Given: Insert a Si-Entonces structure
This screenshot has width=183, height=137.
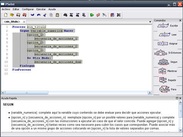Looking at the screenshot, I should pyautogui.click(x=168, y=53).
